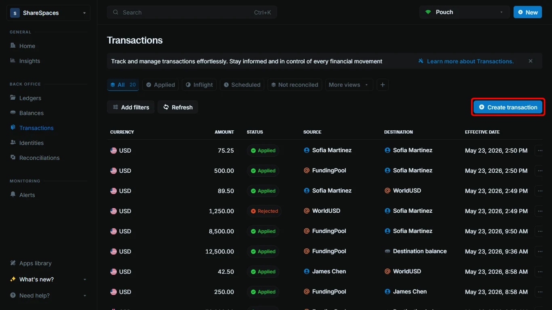Viewport: 552px width, 310px height.
Task: Click the Create transaction button
Action: 508,107
